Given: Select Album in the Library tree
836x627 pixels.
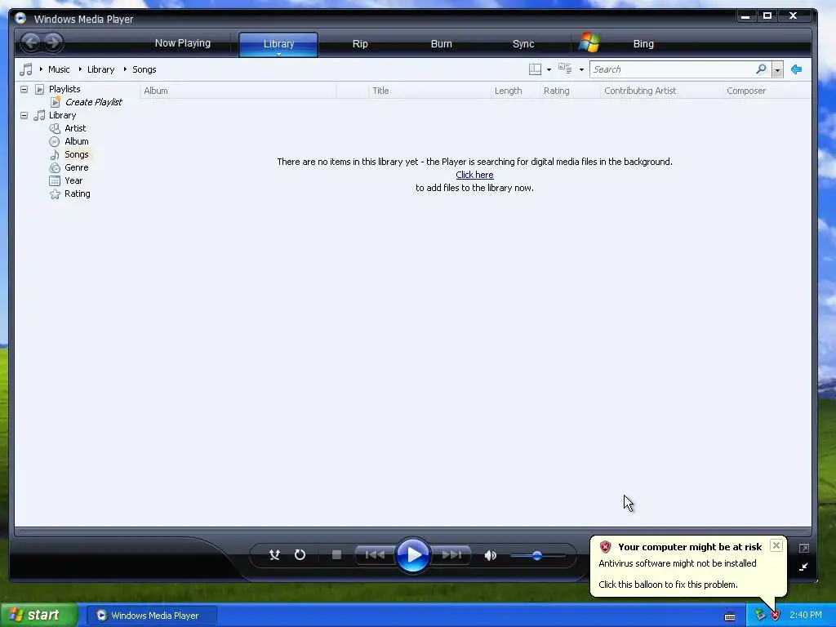Looking at the screenshot, I should coord(76,141).
